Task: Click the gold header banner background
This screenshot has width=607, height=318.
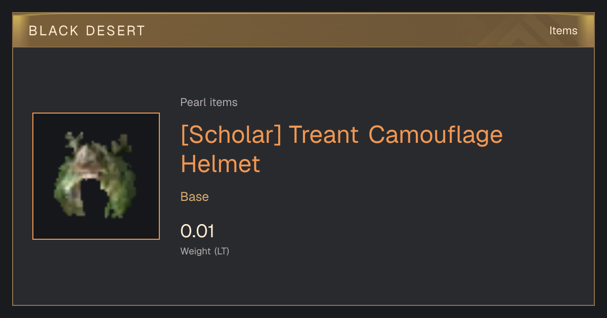Action: coord(303,30)
